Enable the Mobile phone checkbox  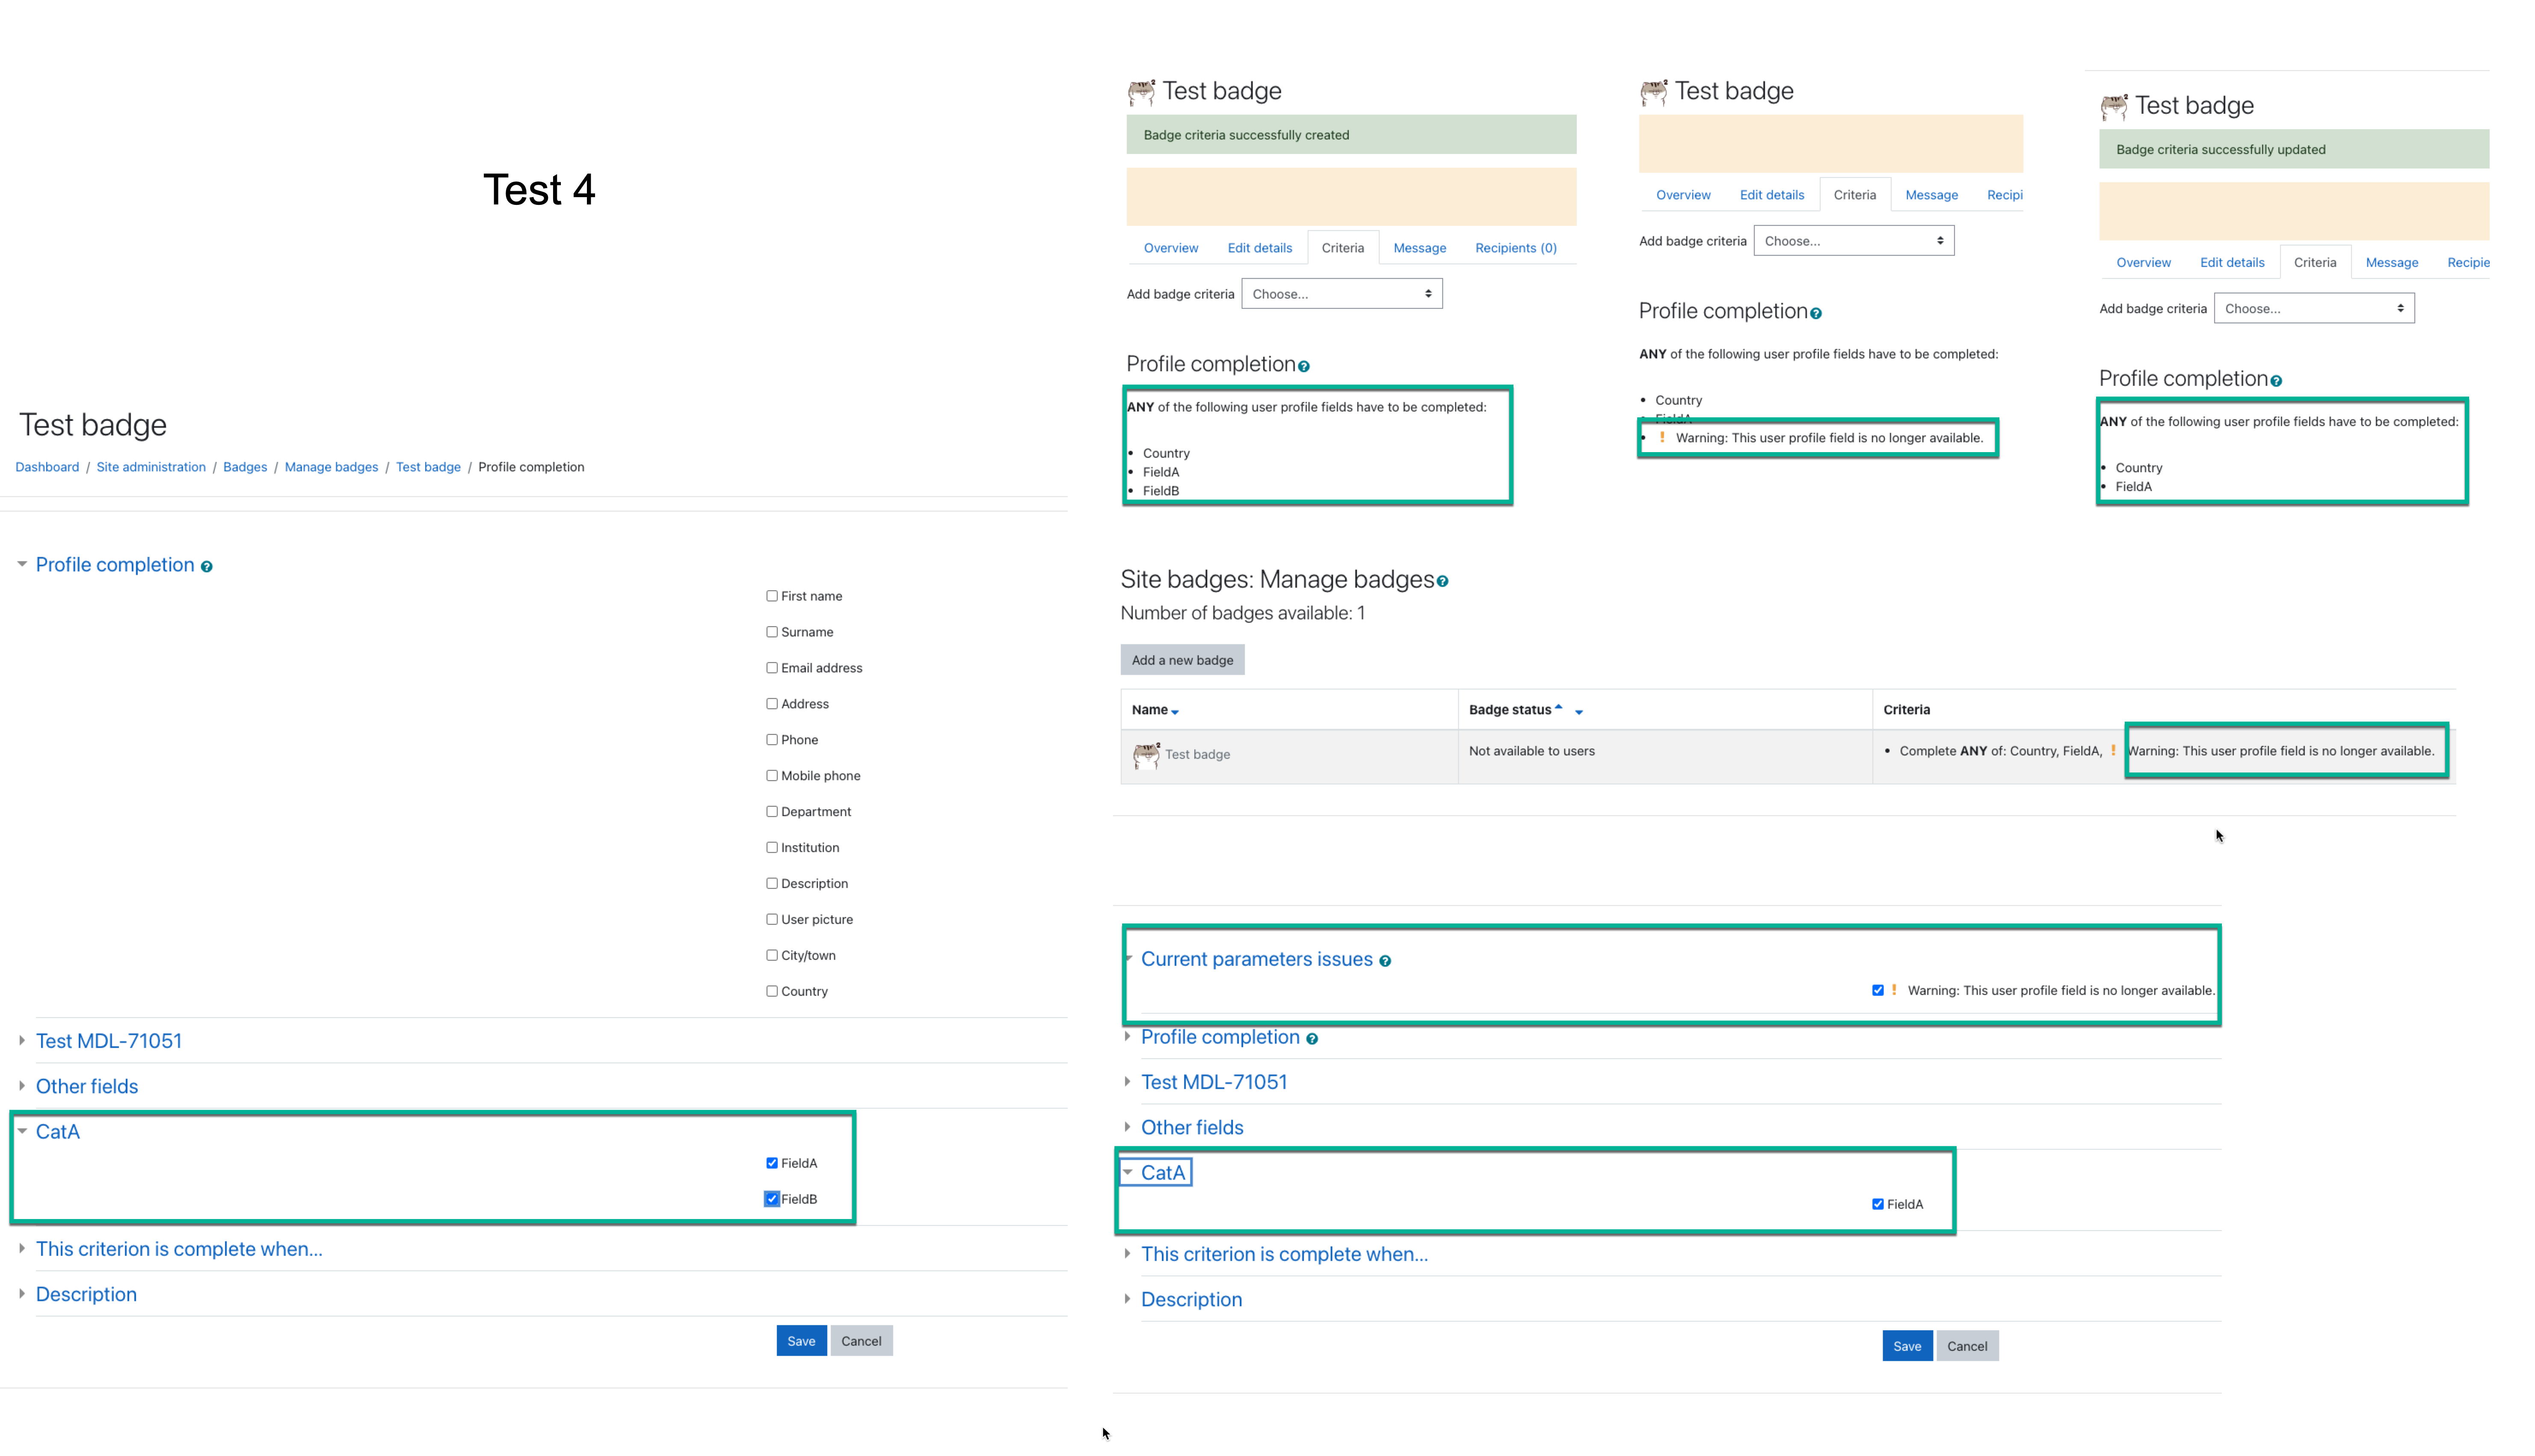[x=772, y=776]
